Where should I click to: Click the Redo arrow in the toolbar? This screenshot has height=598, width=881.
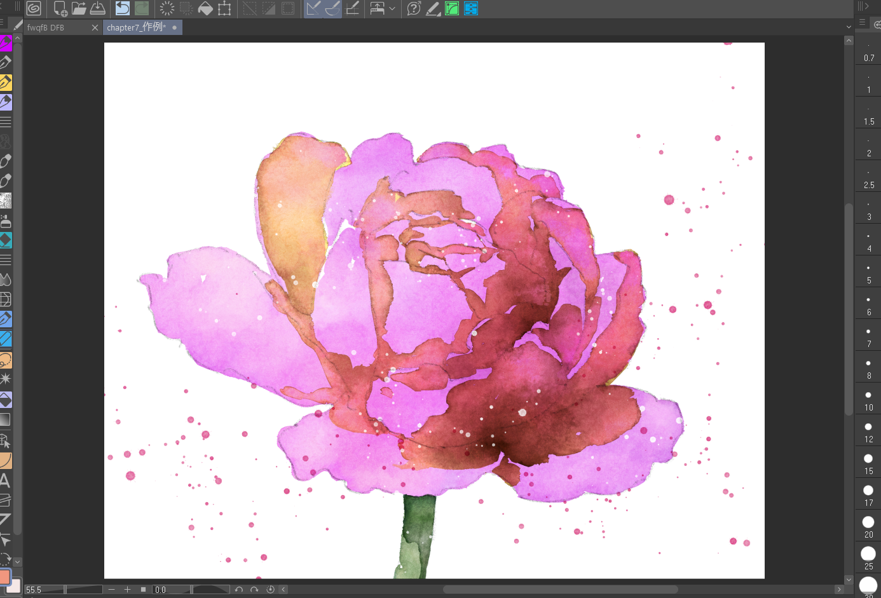click(x=142, y=8)
